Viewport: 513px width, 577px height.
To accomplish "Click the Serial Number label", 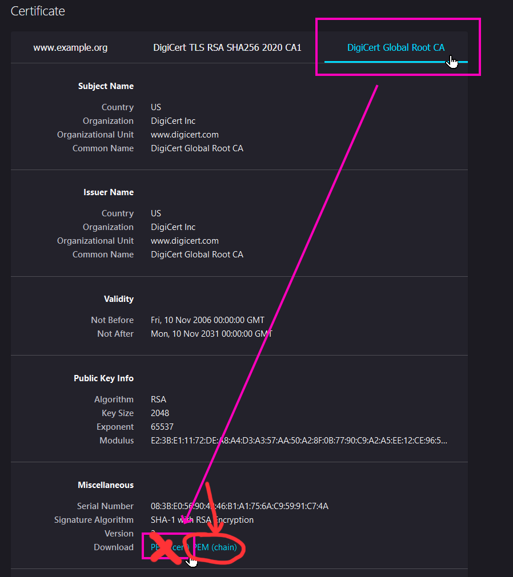I will point(105,506).
